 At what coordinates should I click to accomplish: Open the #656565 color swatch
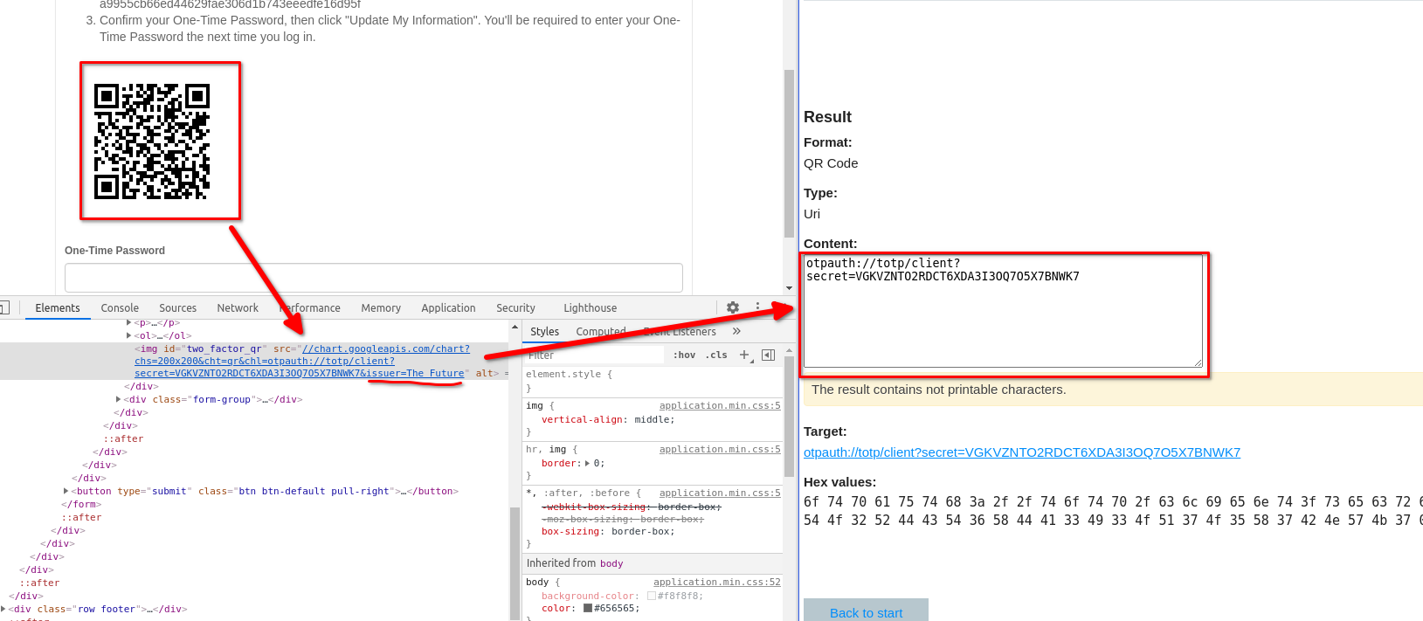[588, 608]
